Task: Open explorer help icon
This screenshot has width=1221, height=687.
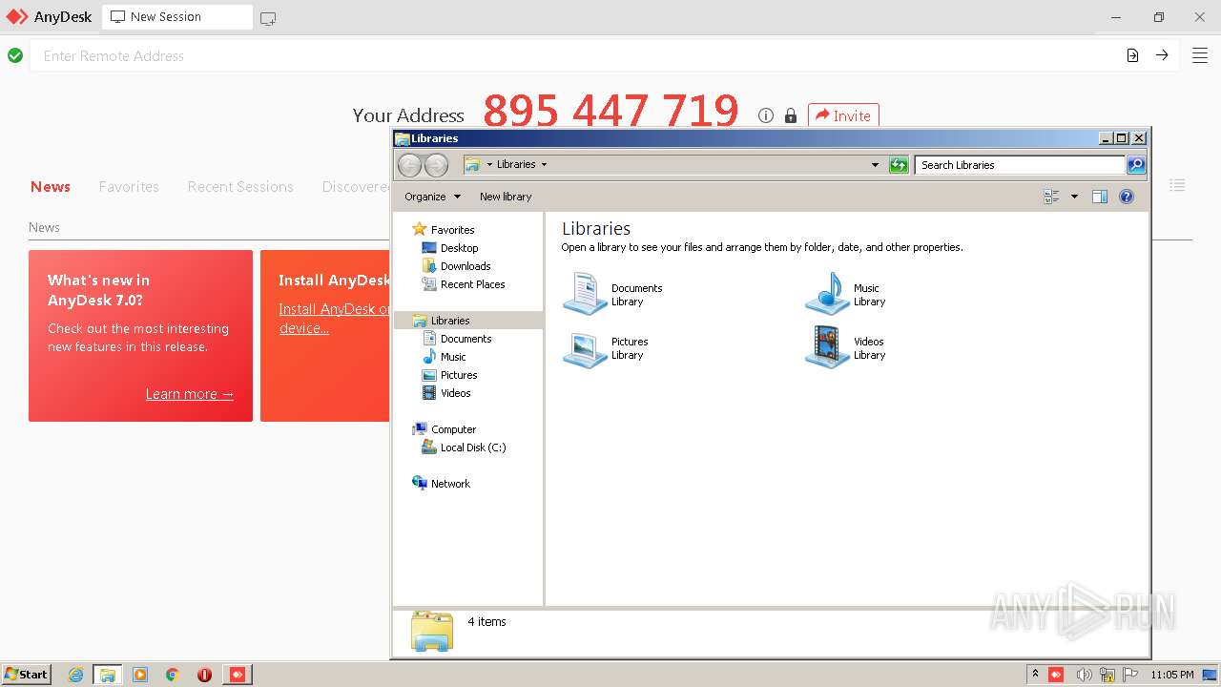Action: coord(1127,197)
